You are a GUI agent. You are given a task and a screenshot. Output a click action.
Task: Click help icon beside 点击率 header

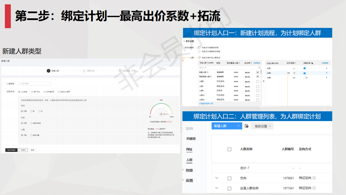pyautogui.click(x=251, y=63)
